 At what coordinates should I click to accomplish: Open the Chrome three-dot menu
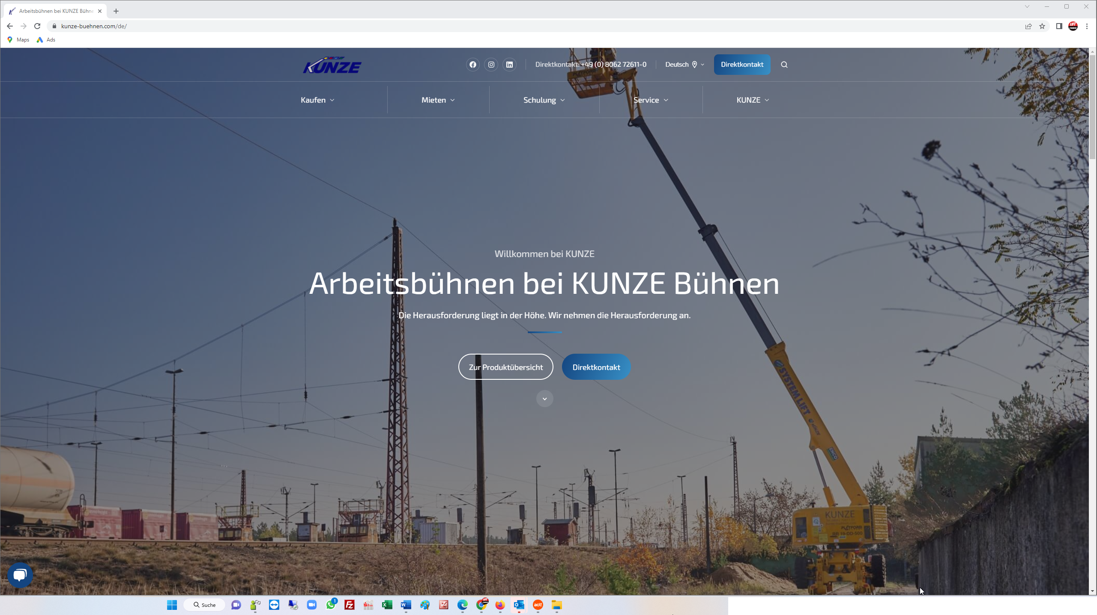tap(1087, 26)
